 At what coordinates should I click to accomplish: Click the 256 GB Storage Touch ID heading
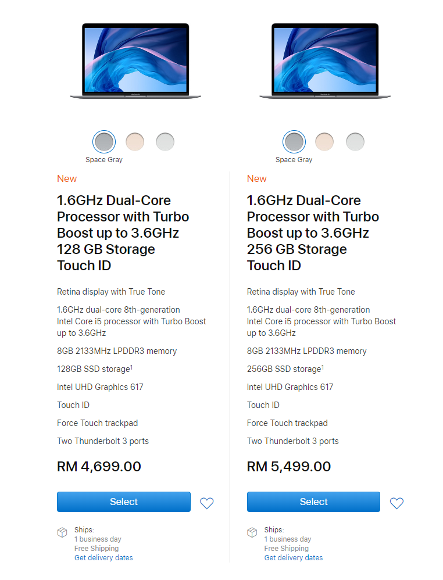pyautogui.click(x=313, y=232)
